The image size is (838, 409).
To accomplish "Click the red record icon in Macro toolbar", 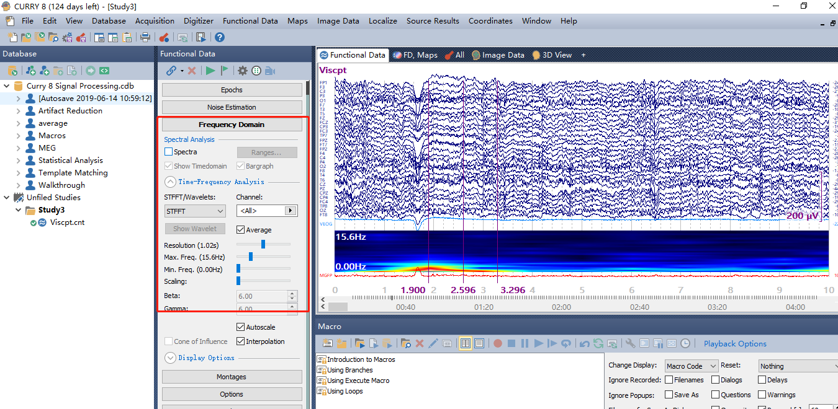I will [x=498, y=343].
